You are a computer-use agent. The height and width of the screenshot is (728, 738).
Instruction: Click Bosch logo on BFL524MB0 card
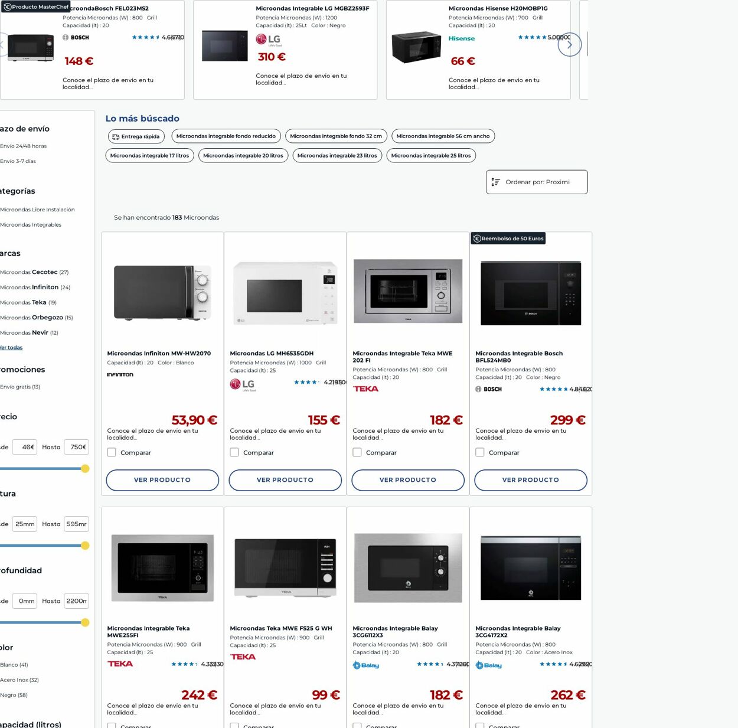click(489, 389)
